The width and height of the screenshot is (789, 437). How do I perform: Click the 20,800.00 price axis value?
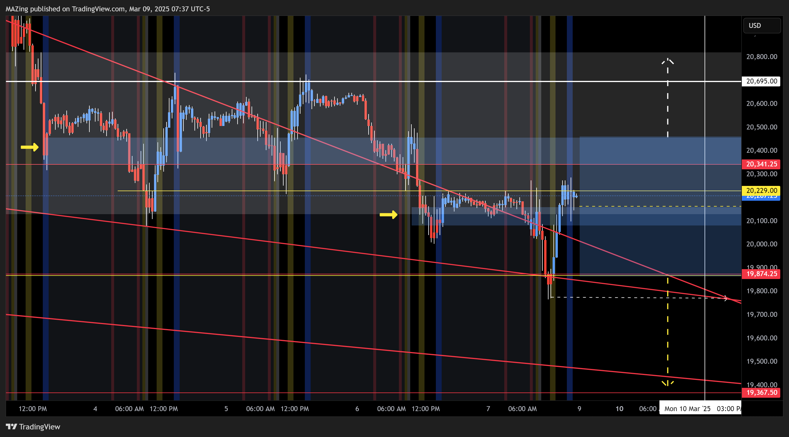coord(761,57)
